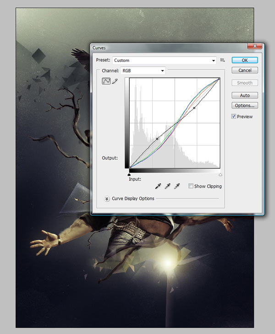
Task: Click the black input slider triangle
Action: click(129, 175)
